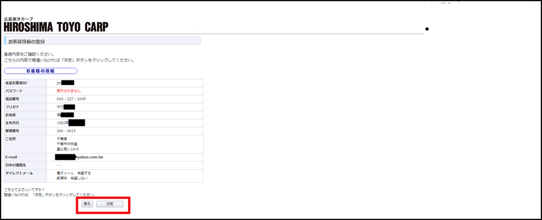
Task: Click the ご住所 row label
Action: pyautogui.click(x=11, y=139)
